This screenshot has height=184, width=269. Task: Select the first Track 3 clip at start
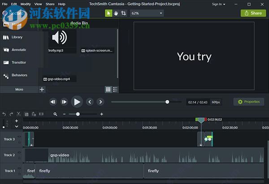[x=29, y=139]
